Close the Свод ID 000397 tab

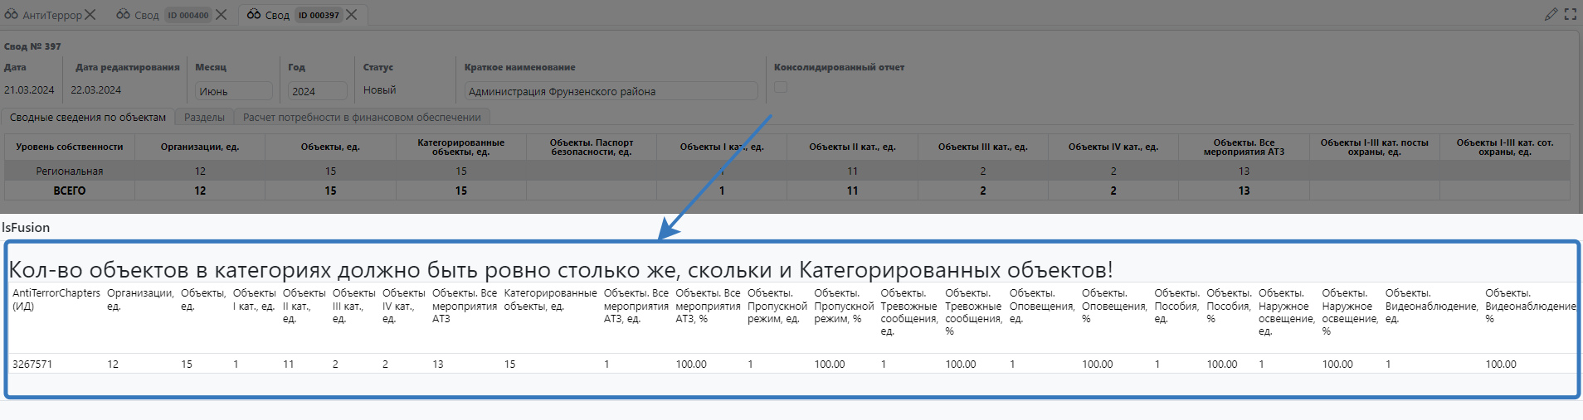tap(352, 15)
